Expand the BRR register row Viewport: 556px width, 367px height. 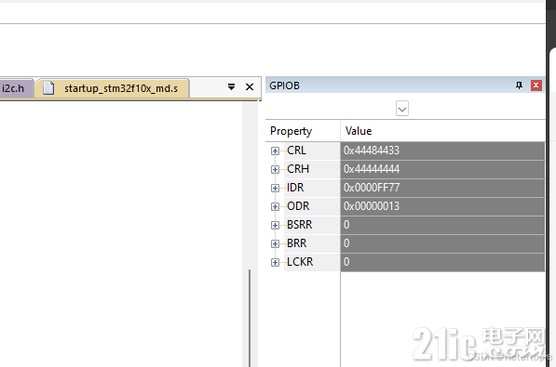click(x=275, y=243)
